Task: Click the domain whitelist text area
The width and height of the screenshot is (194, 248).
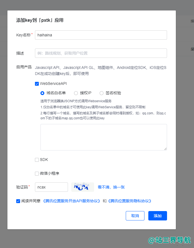Action: point(104,137)
